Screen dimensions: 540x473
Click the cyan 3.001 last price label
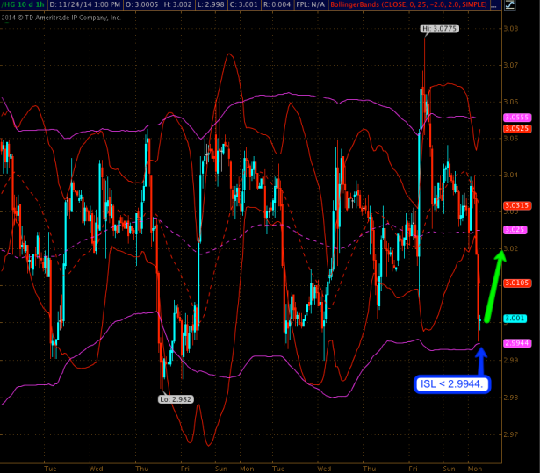[515, 319]
